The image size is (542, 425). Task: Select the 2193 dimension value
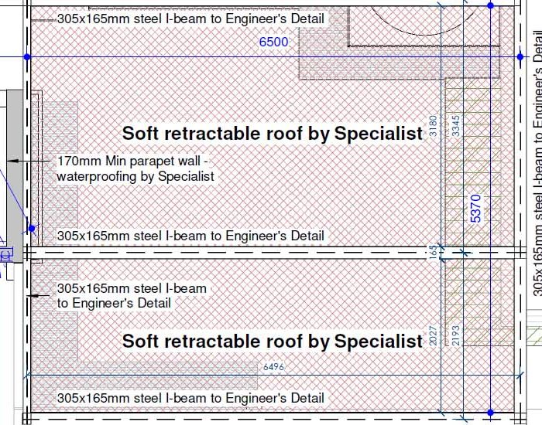click(x=456, y=335)
